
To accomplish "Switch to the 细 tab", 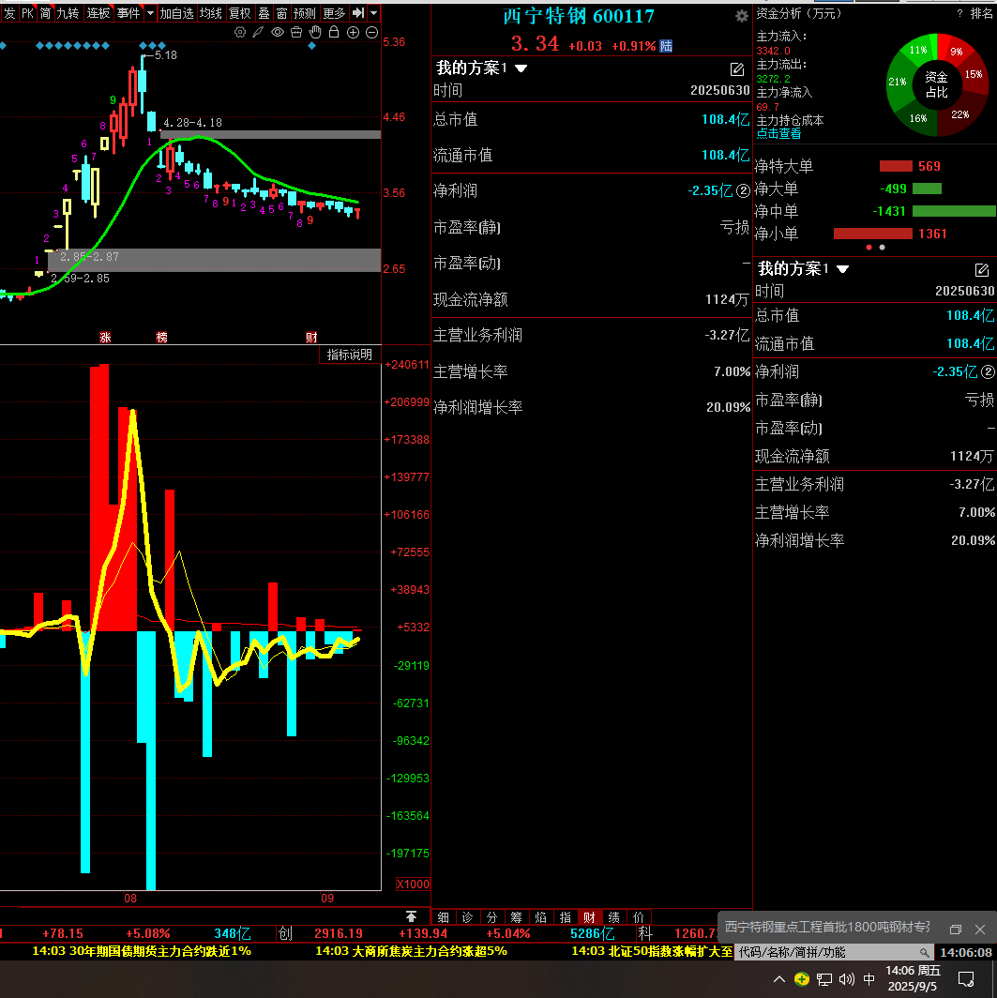I will tap(444, 917).
